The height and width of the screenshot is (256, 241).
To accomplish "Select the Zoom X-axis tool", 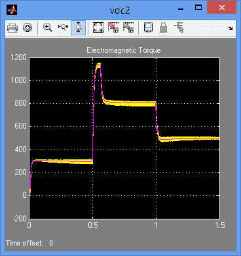I will pyautogui.click(x=63, y=27).
